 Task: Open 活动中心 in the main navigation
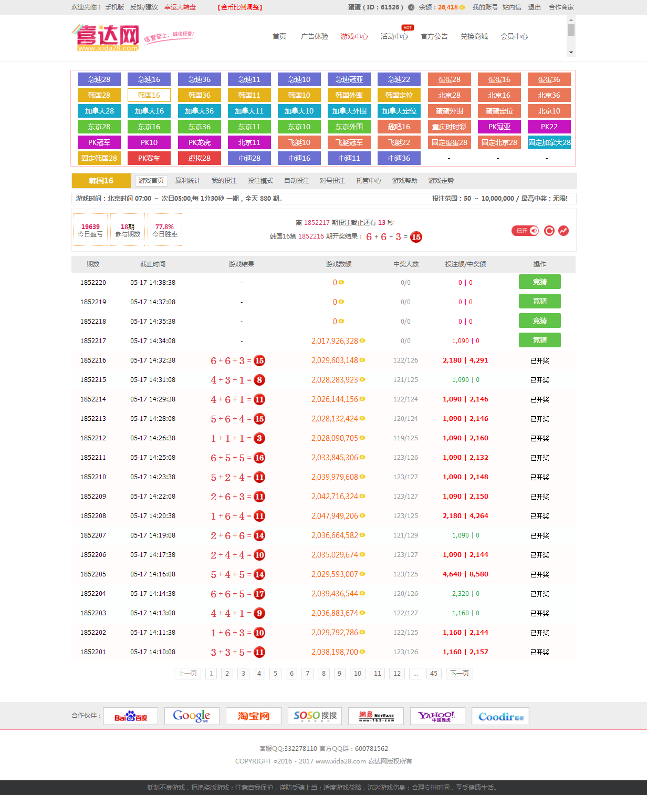(x=394, y=36)
